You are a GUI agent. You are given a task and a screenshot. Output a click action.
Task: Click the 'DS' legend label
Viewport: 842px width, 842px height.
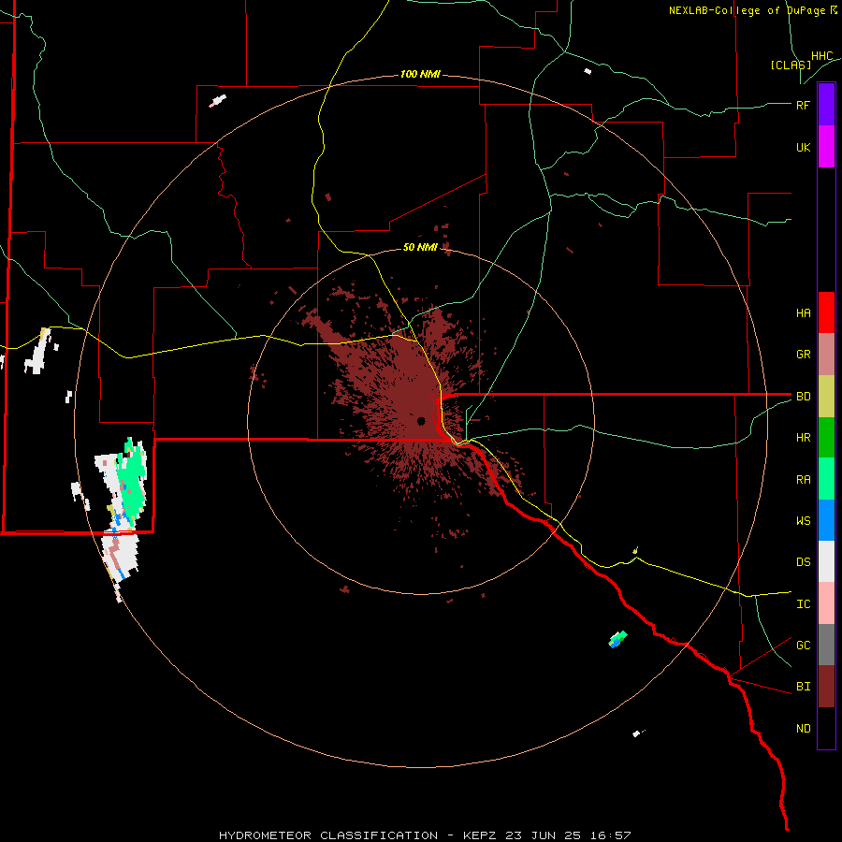[x=804, y=562]
